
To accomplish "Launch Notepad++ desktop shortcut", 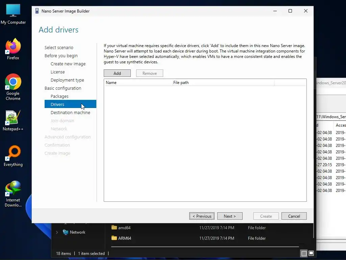I will pyautogui.click(x=13, y=121).
